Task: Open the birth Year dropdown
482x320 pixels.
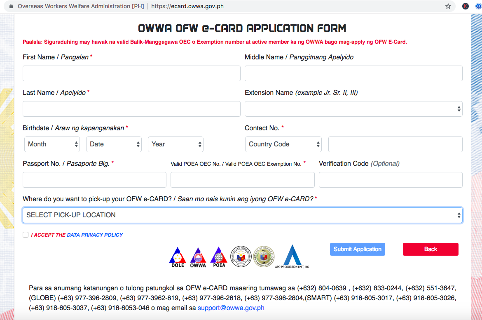Action: coord(175,144)
